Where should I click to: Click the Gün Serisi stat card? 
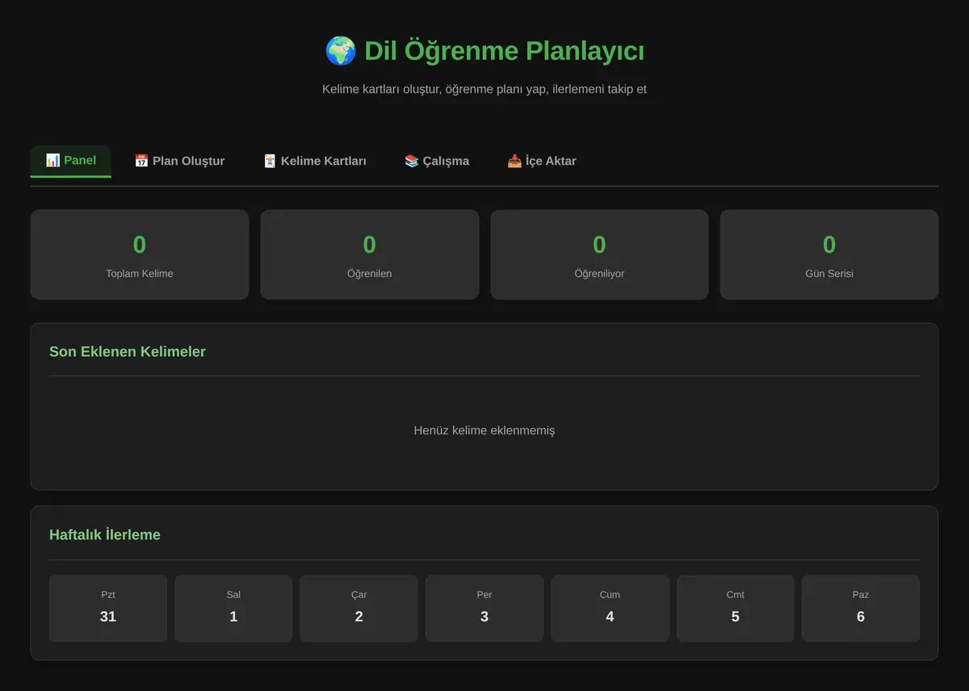coord(829,255)
